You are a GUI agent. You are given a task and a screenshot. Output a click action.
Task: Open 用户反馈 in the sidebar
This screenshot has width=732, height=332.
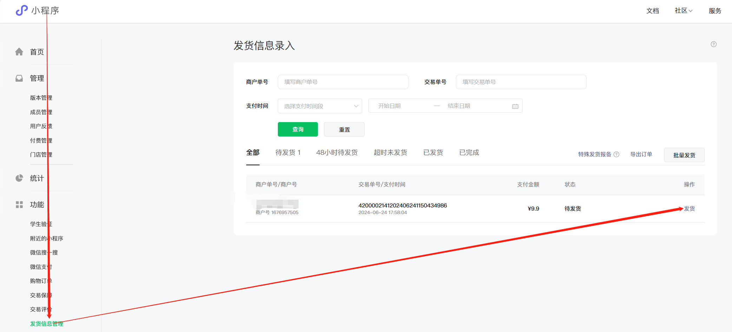[41, 126]
